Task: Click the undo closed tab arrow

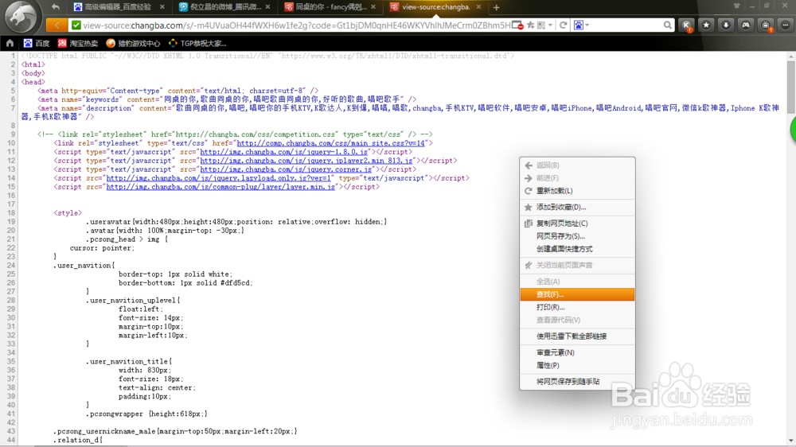Action: [x=56, y=7]
